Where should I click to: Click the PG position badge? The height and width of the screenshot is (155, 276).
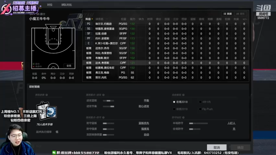(x=89, y=24)
